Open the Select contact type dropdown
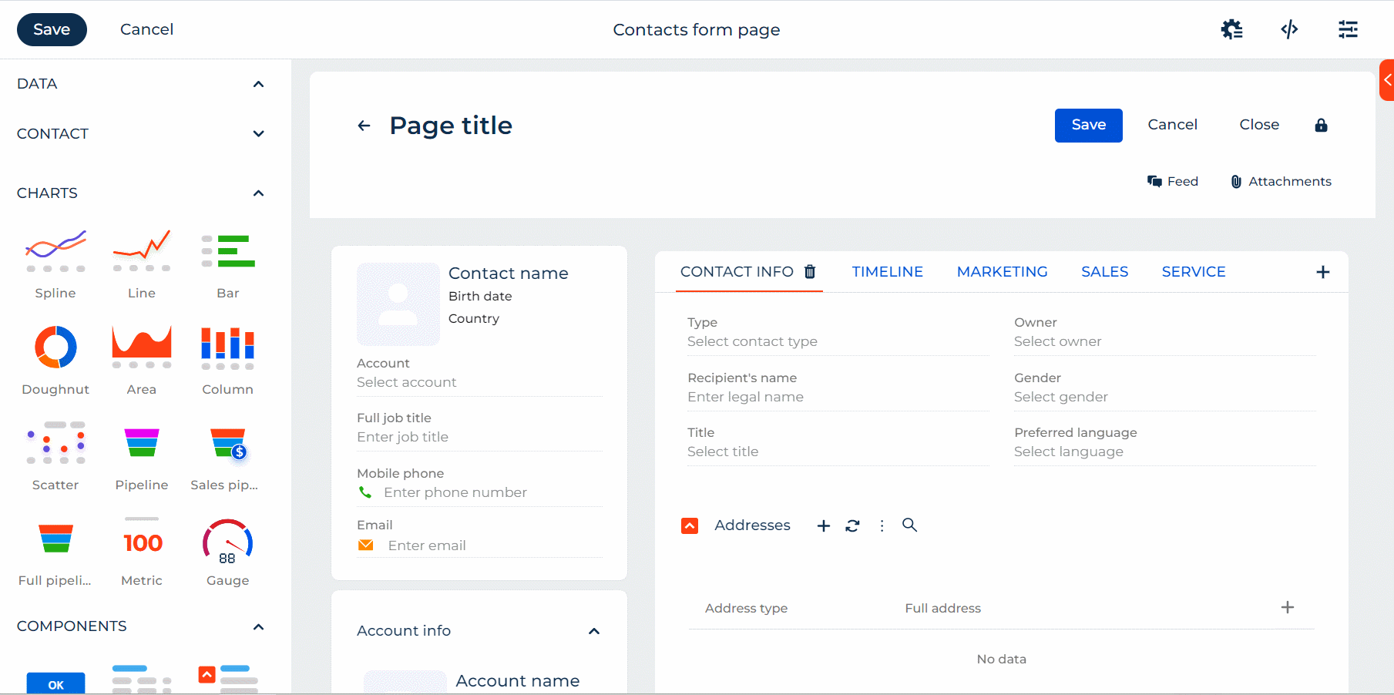The image size is (1394, 695). click(x=836, y=341)
